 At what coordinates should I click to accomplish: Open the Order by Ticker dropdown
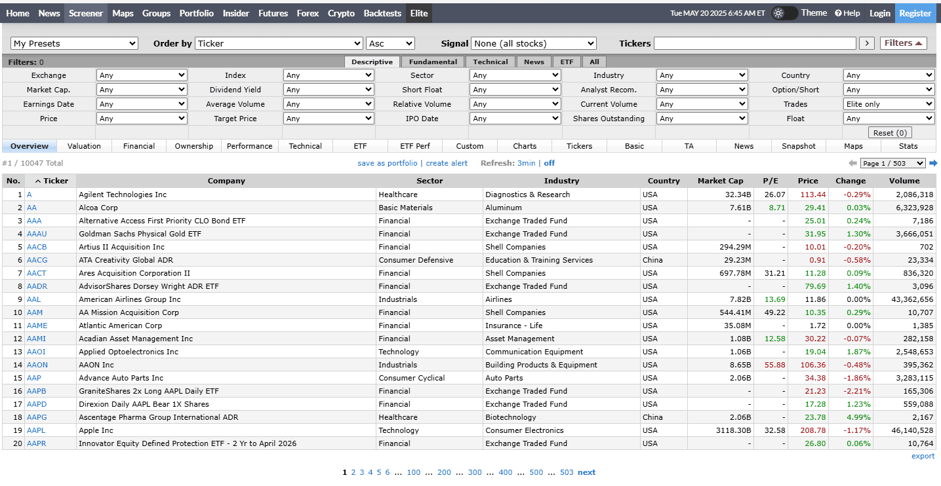click(279, 43)
